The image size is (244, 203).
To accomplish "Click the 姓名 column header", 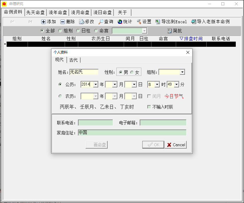I will pos(46,39).
